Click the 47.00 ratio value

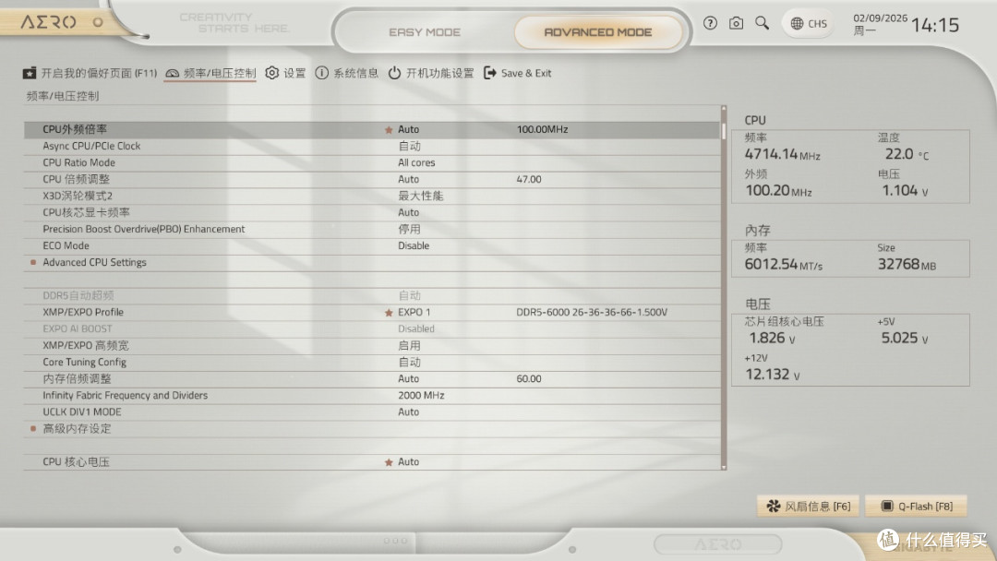(x=529, y=179)
